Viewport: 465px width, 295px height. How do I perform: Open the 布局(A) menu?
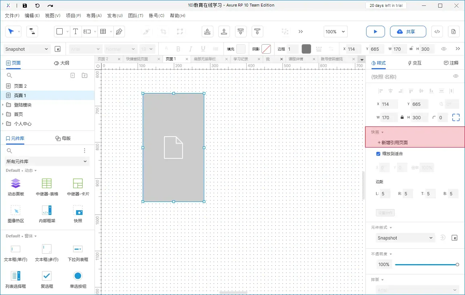tap(94, 16)
